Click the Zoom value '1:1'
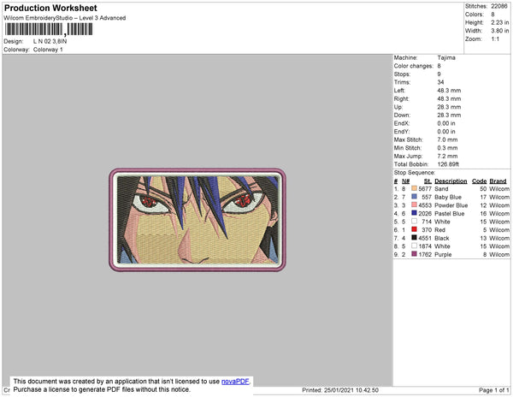Image resolution: width=513 pixels, height=397 pixels. [495, 39]
